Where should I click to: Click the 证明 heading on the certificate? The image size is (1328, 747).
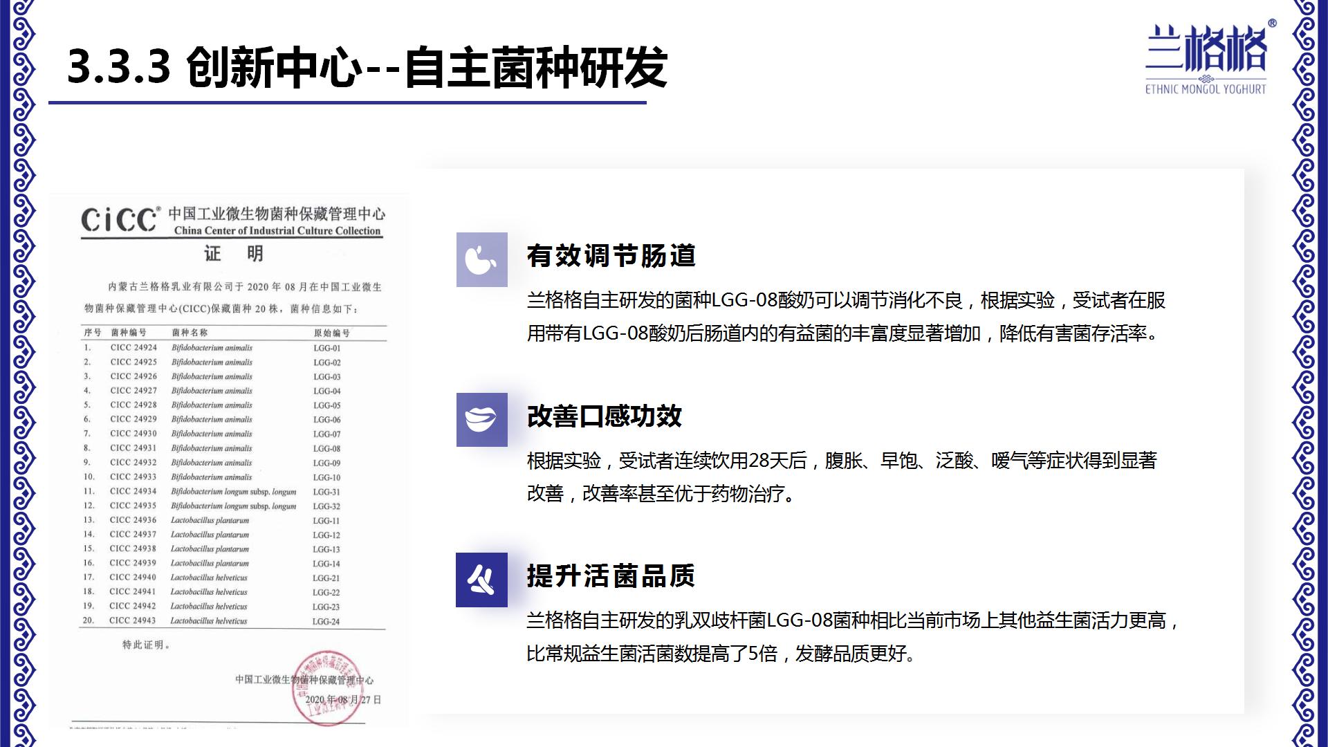click(233, 254)
